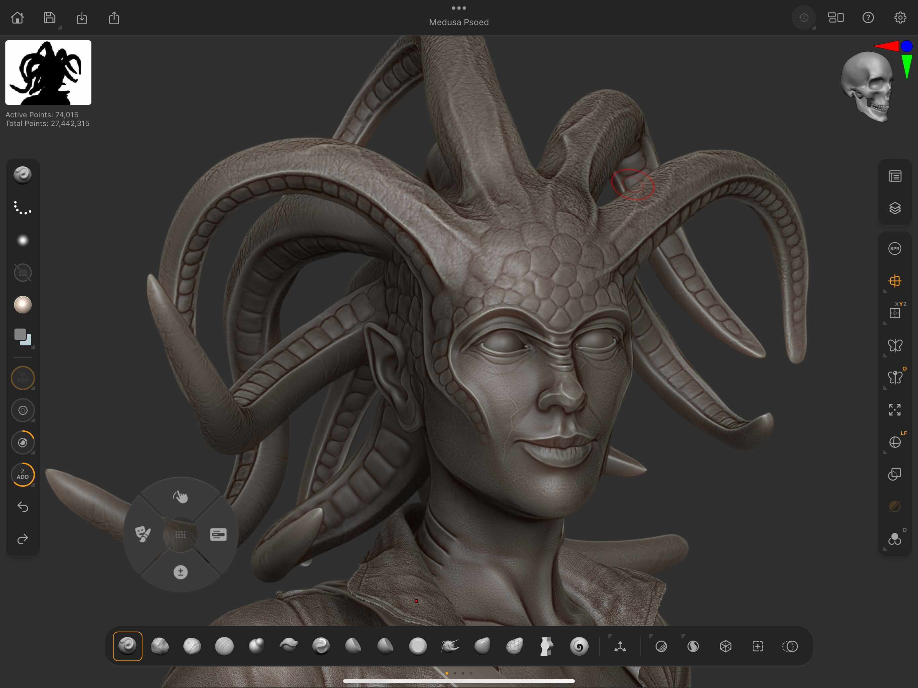Open the MatCap material sphere swatch
The height and width of the screenshot is (688, 918).
pyautogui.click(x=23, y=305)
